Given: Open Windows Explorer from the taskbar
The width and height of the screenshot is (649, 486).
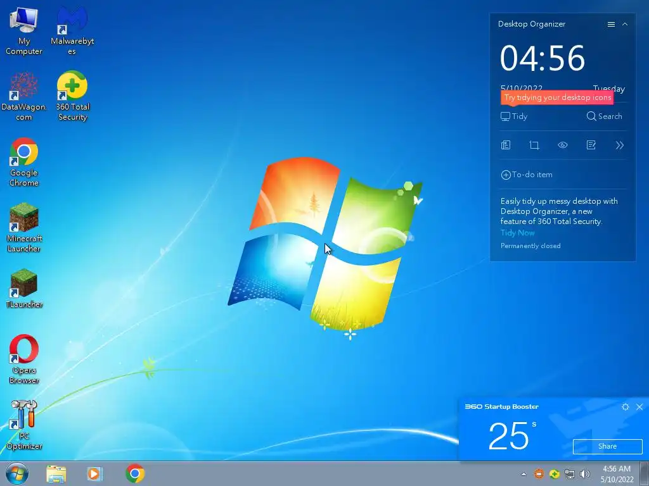Looking at the screenshot, I should [56, 473].
